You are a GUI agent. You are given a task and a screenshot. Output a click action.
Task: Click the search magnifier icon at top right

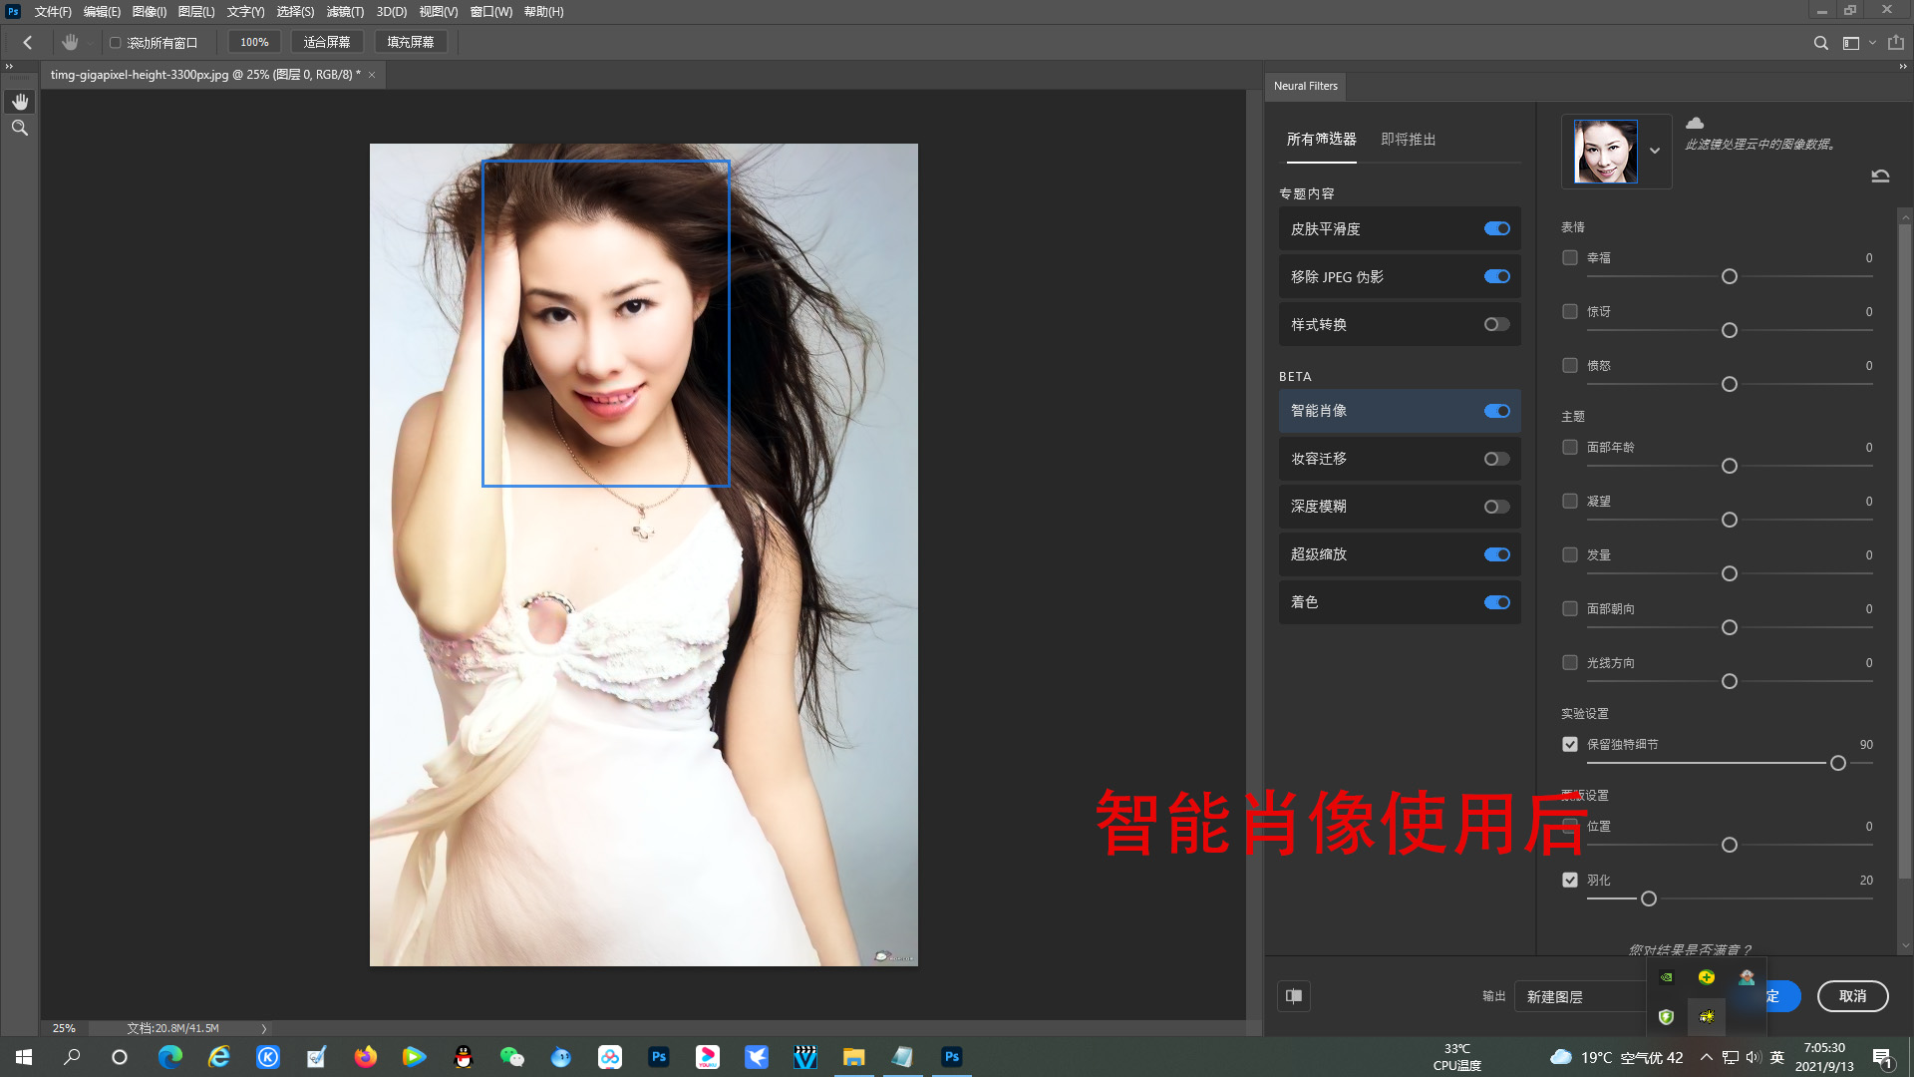coord(1820,43)
